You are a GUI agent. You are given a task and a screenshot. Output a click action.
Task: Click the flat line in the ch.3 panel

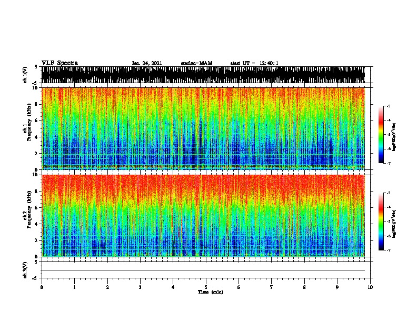pyautogui.click(x=203, y=270)
